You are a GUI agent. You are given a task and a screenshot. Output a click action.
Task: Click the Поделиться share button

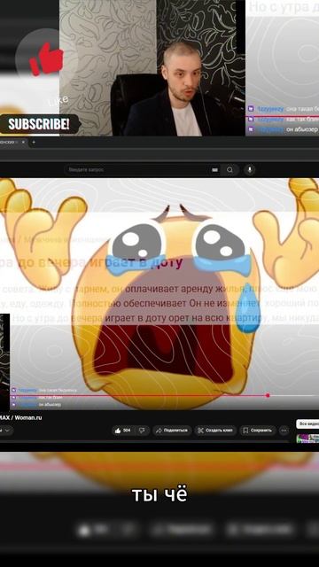[x=172, y=431]
